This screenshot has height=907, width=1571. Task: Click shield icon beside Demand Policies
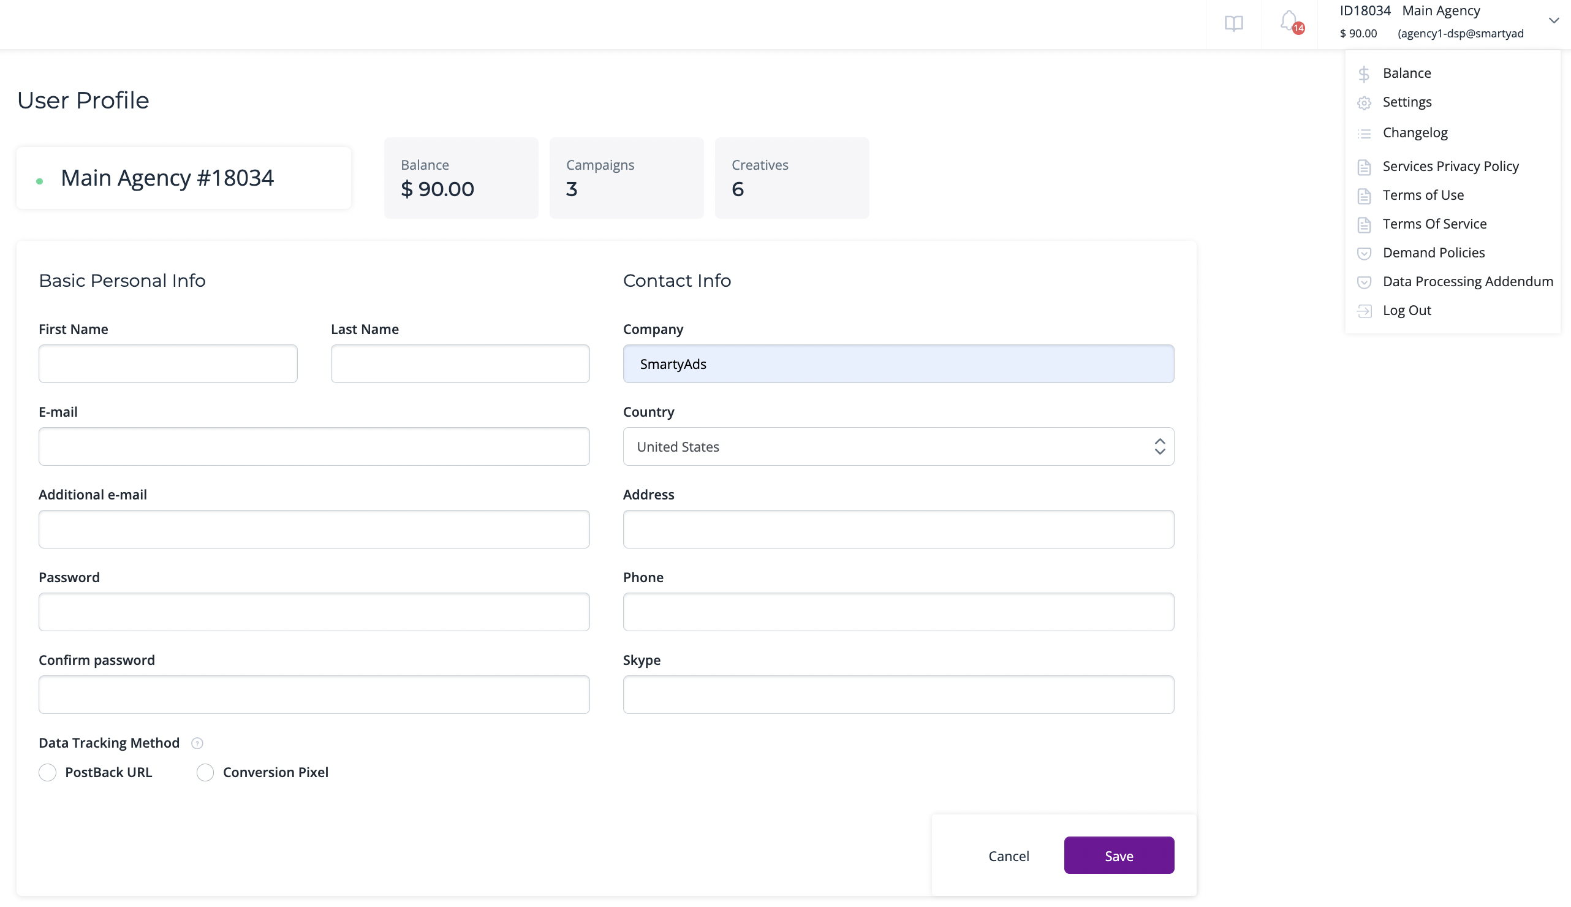pyautogui.click(x=1364, y=253)
